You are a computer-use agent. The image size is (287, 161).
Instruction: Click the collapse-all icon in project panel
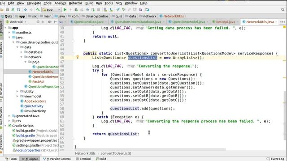coord(43,22)
